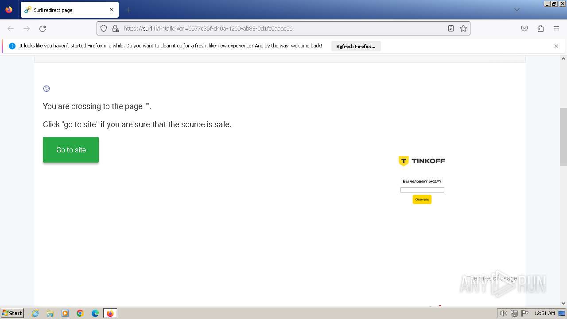
Task: Click the Firefox logo icon in title bar
Action: (9, 10)
